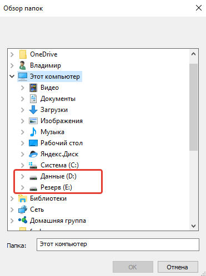This screenshot has width=206, height=276.
Task: Expand the Яндекс.Диск chevron
Action: pyautogui.click(x=23, y=154)
